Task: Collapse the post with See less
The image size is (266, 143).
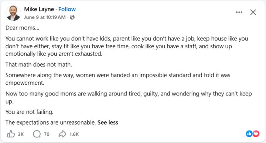Action: tap(108, 122)
